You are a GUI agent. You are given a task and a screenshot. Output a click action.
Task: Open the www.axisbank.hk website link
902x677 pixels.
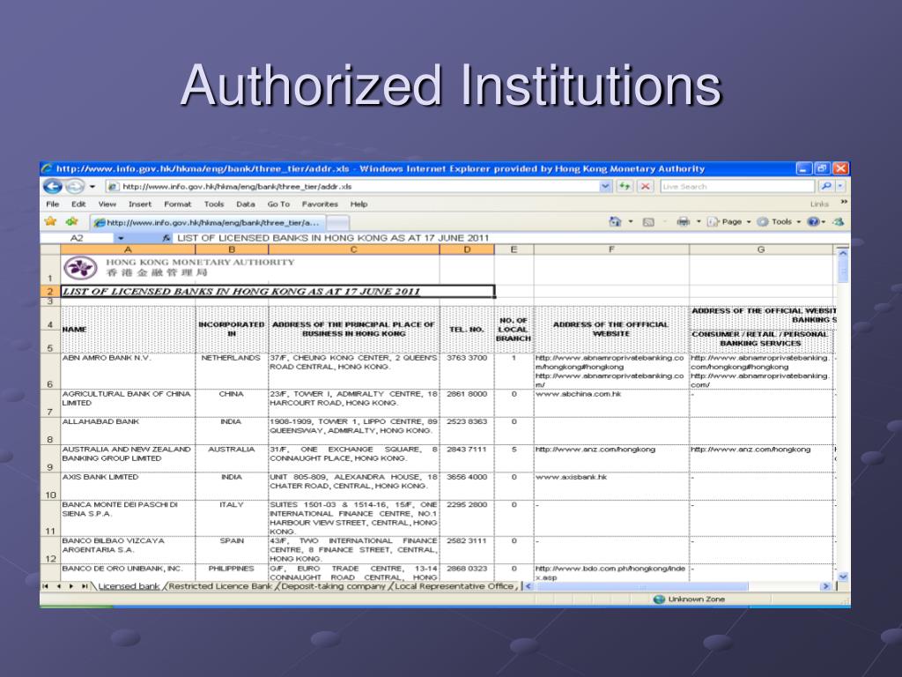(x=571, y=477)
